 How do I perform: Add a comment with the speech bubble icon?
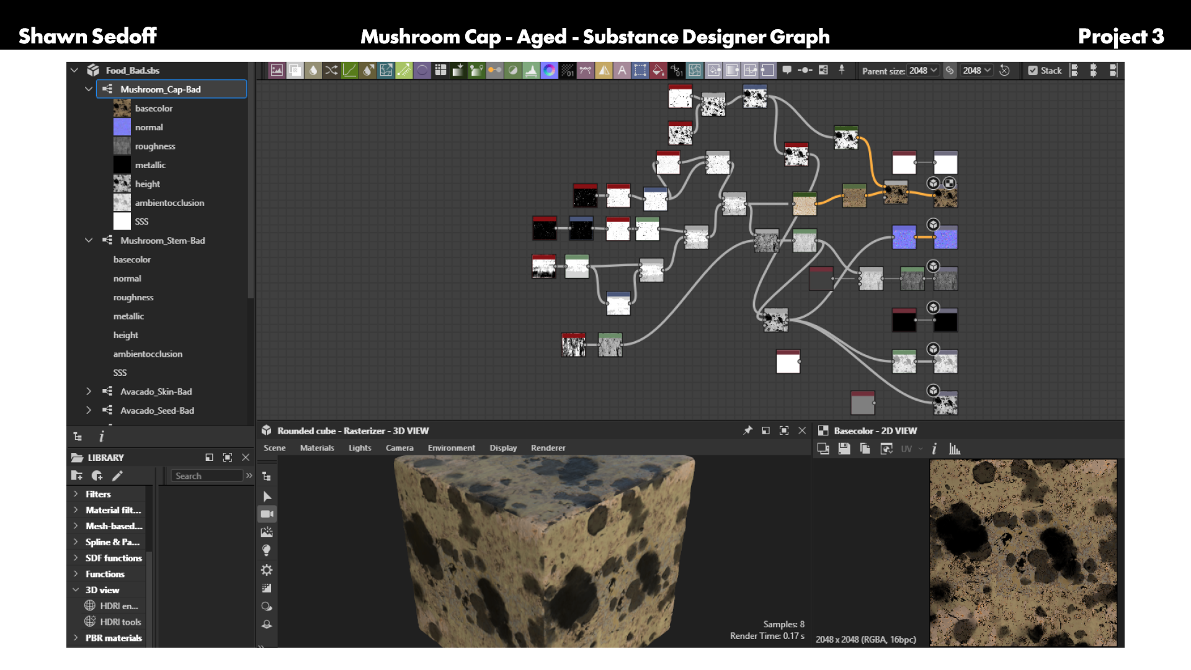coord(787,70)
